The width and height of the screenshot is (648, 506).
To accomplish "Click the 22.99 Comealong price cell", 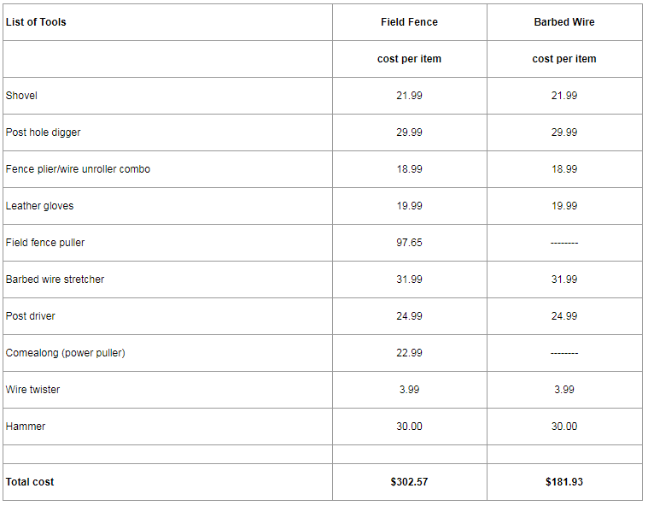I will pos(409,353).
